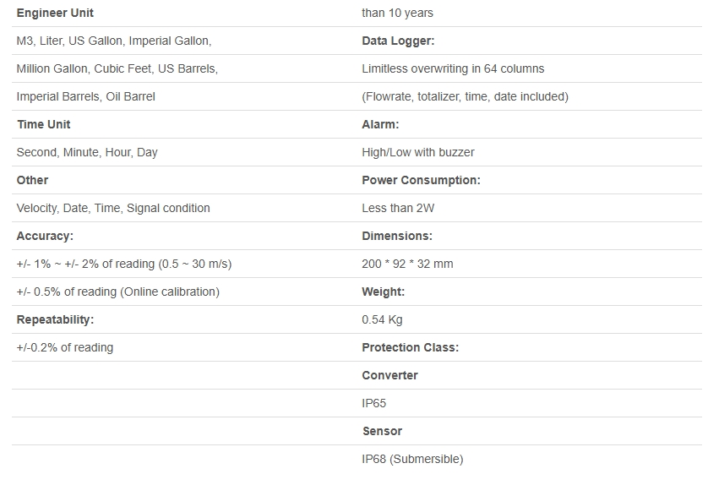Click the IP68 (Submersible) value
Image resolution: width=708 pixels, height=496 pixels.
412,459
